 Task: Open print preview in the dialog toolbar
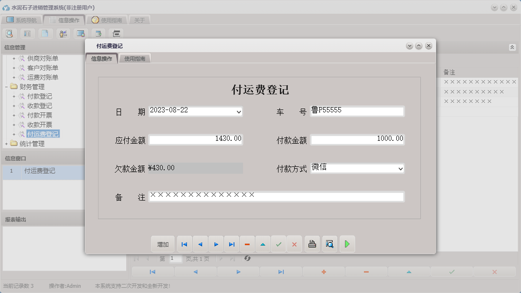click(x=329, y=244)
